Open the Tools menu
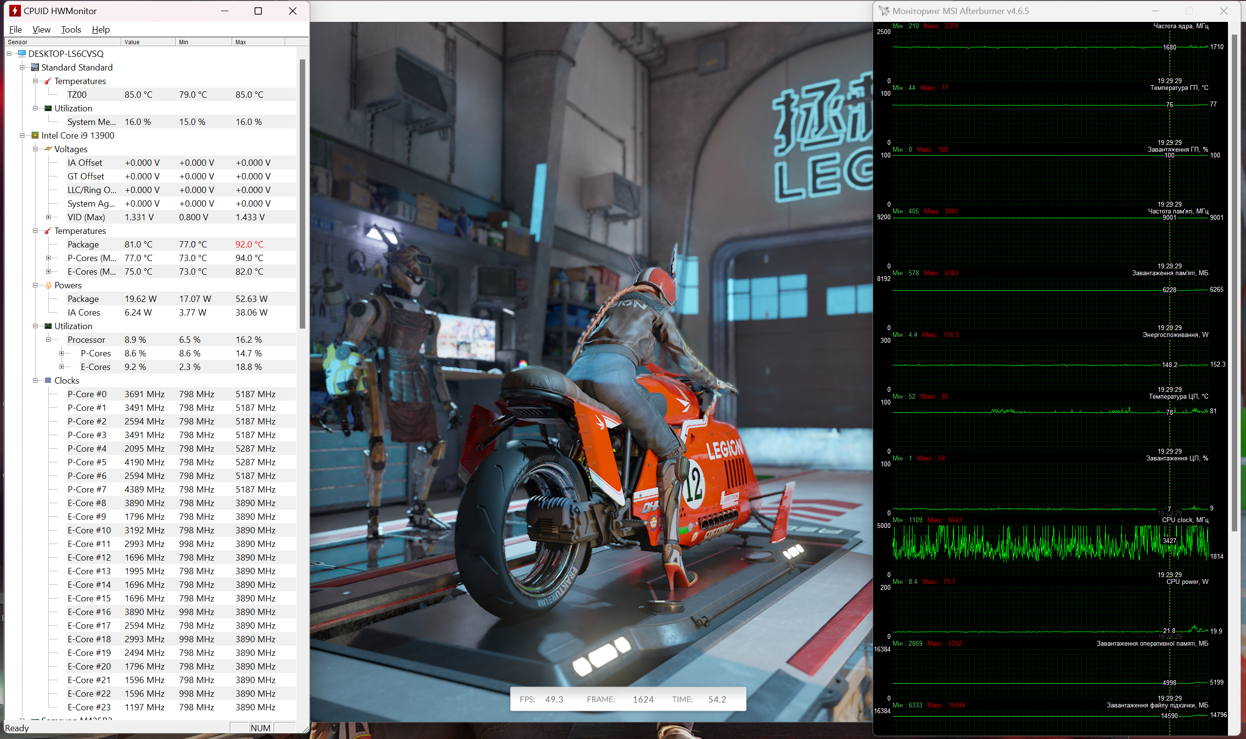This screenshot has width=1246, height=739. tap(71, 30)
